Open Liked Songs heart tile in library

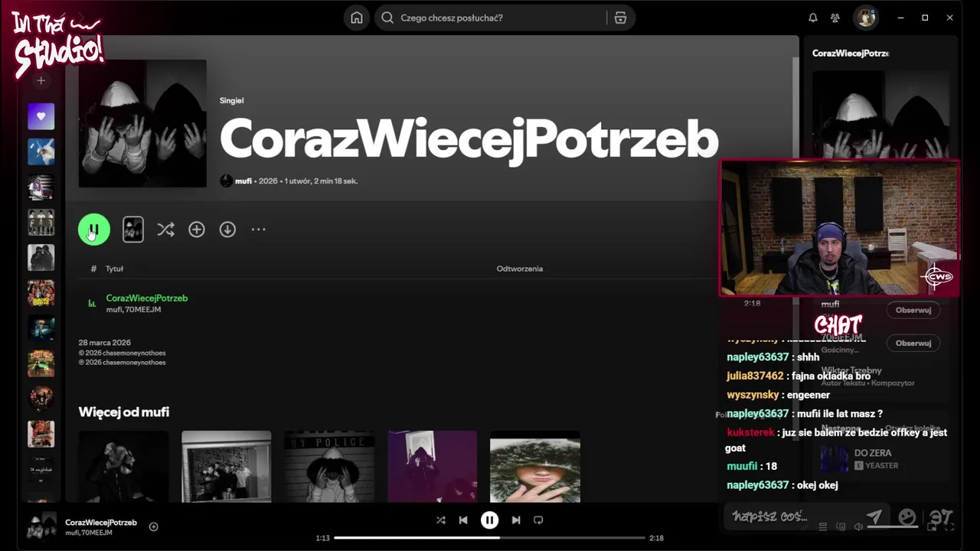click(41, 116)
